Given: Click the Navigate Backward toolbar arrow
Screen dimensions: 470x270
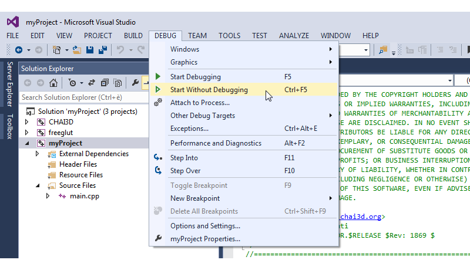Looking at the screenshot, I should point(19,50).
